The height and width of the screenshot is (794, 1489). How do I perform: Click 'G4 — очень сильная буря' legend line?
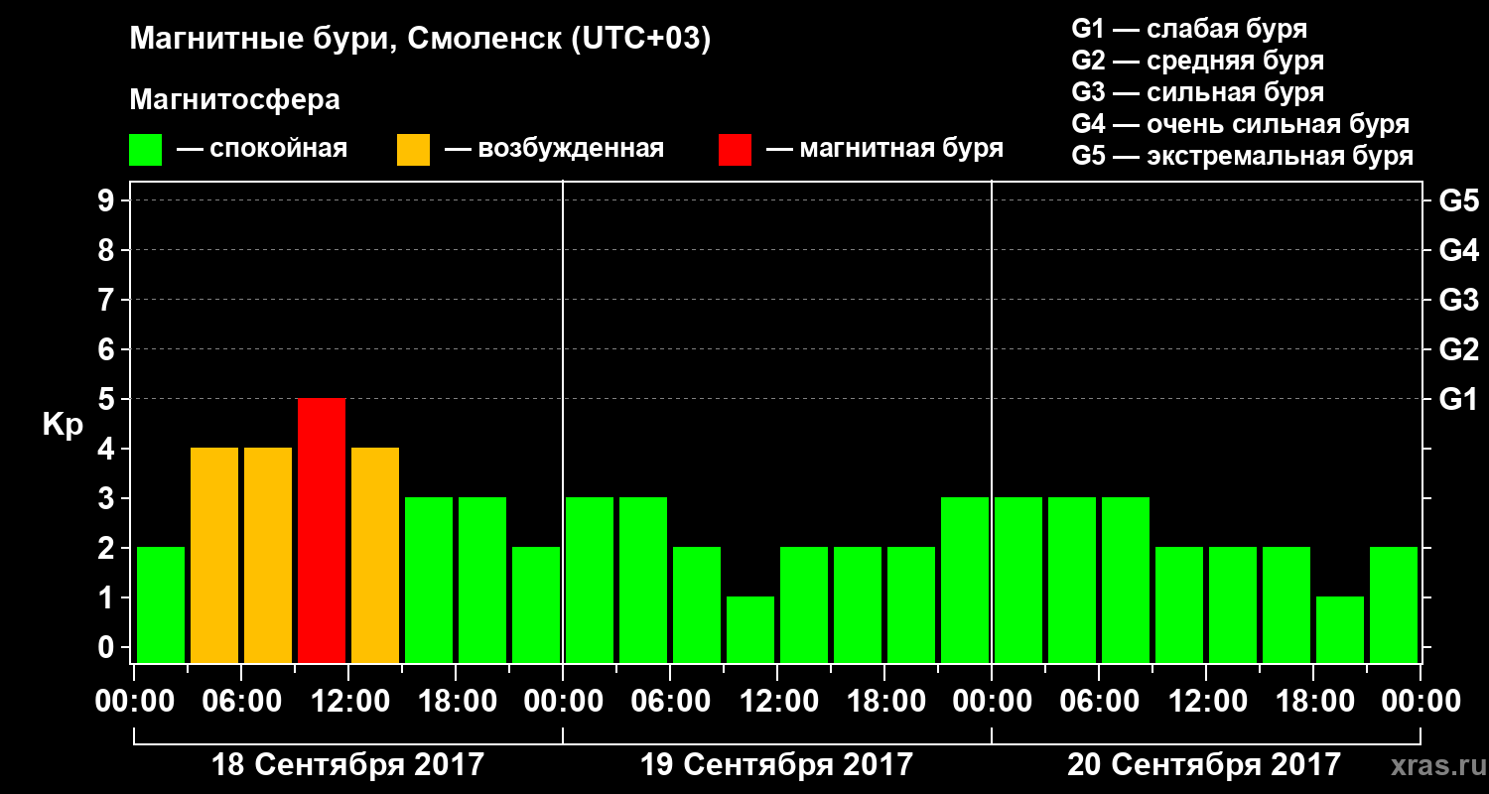point(1241,124)
